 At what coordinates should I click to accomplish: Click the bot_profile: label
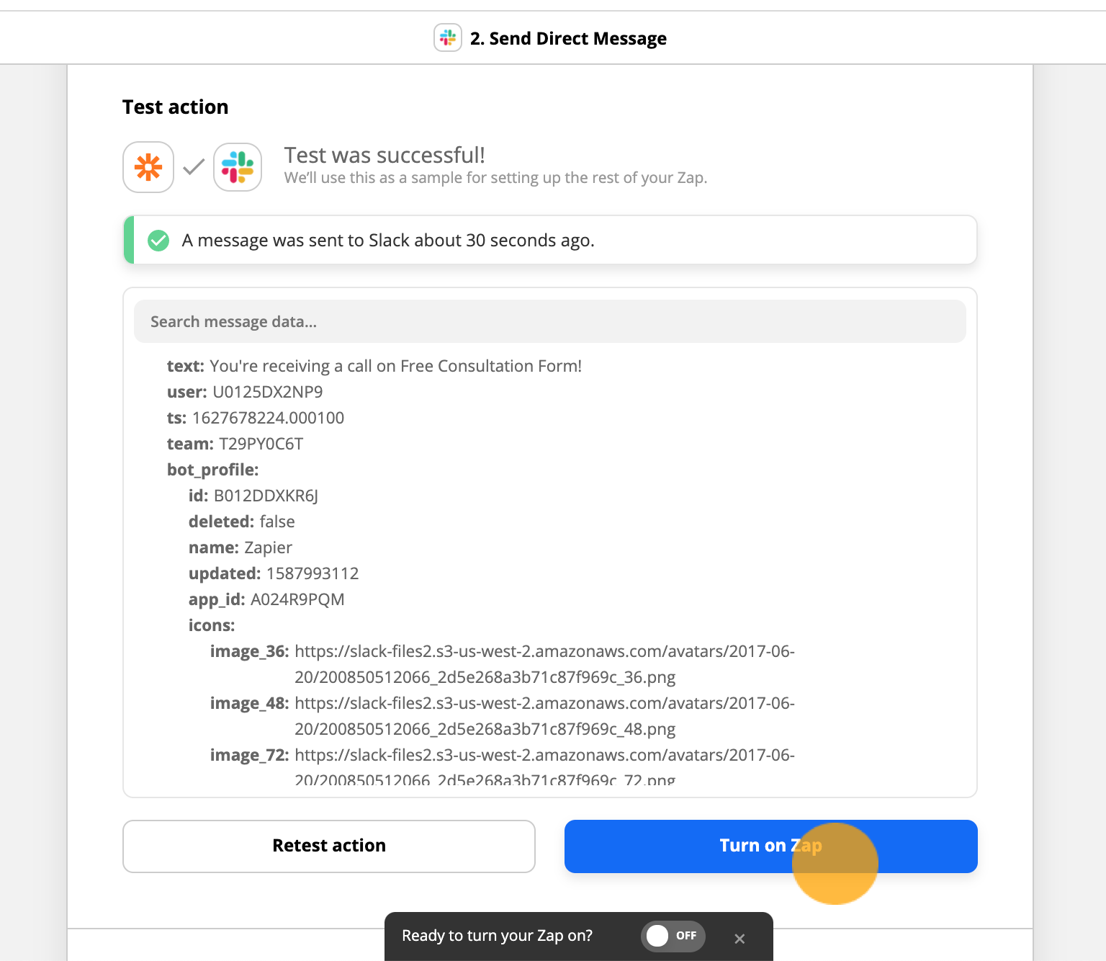tap(213, 470)
